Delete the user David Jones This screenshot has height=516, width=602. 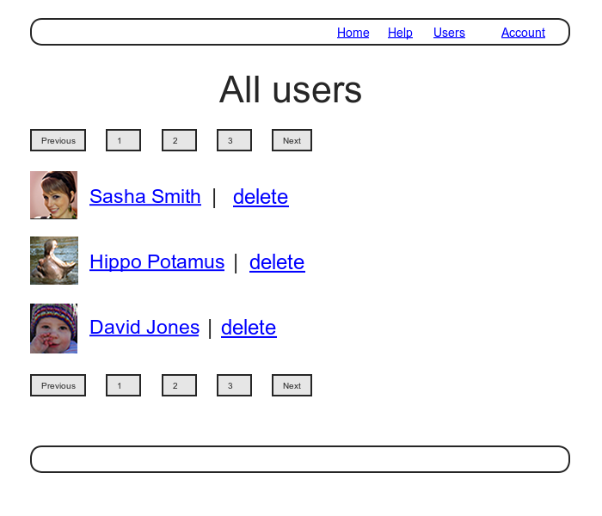point(249,328)
